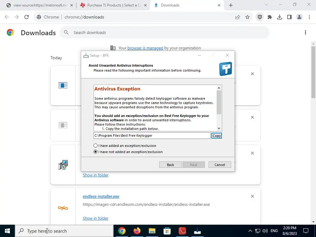Click Show in folder for third download
The image size is (316, 237).
[x=96, y=175]
